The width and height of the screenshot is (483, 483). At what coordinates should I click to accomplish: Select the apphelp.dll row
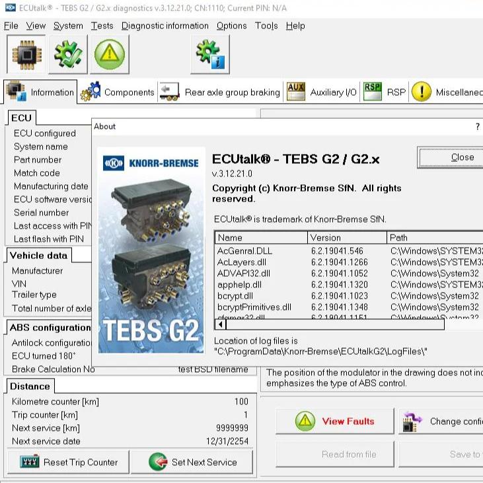coord(349,285)
